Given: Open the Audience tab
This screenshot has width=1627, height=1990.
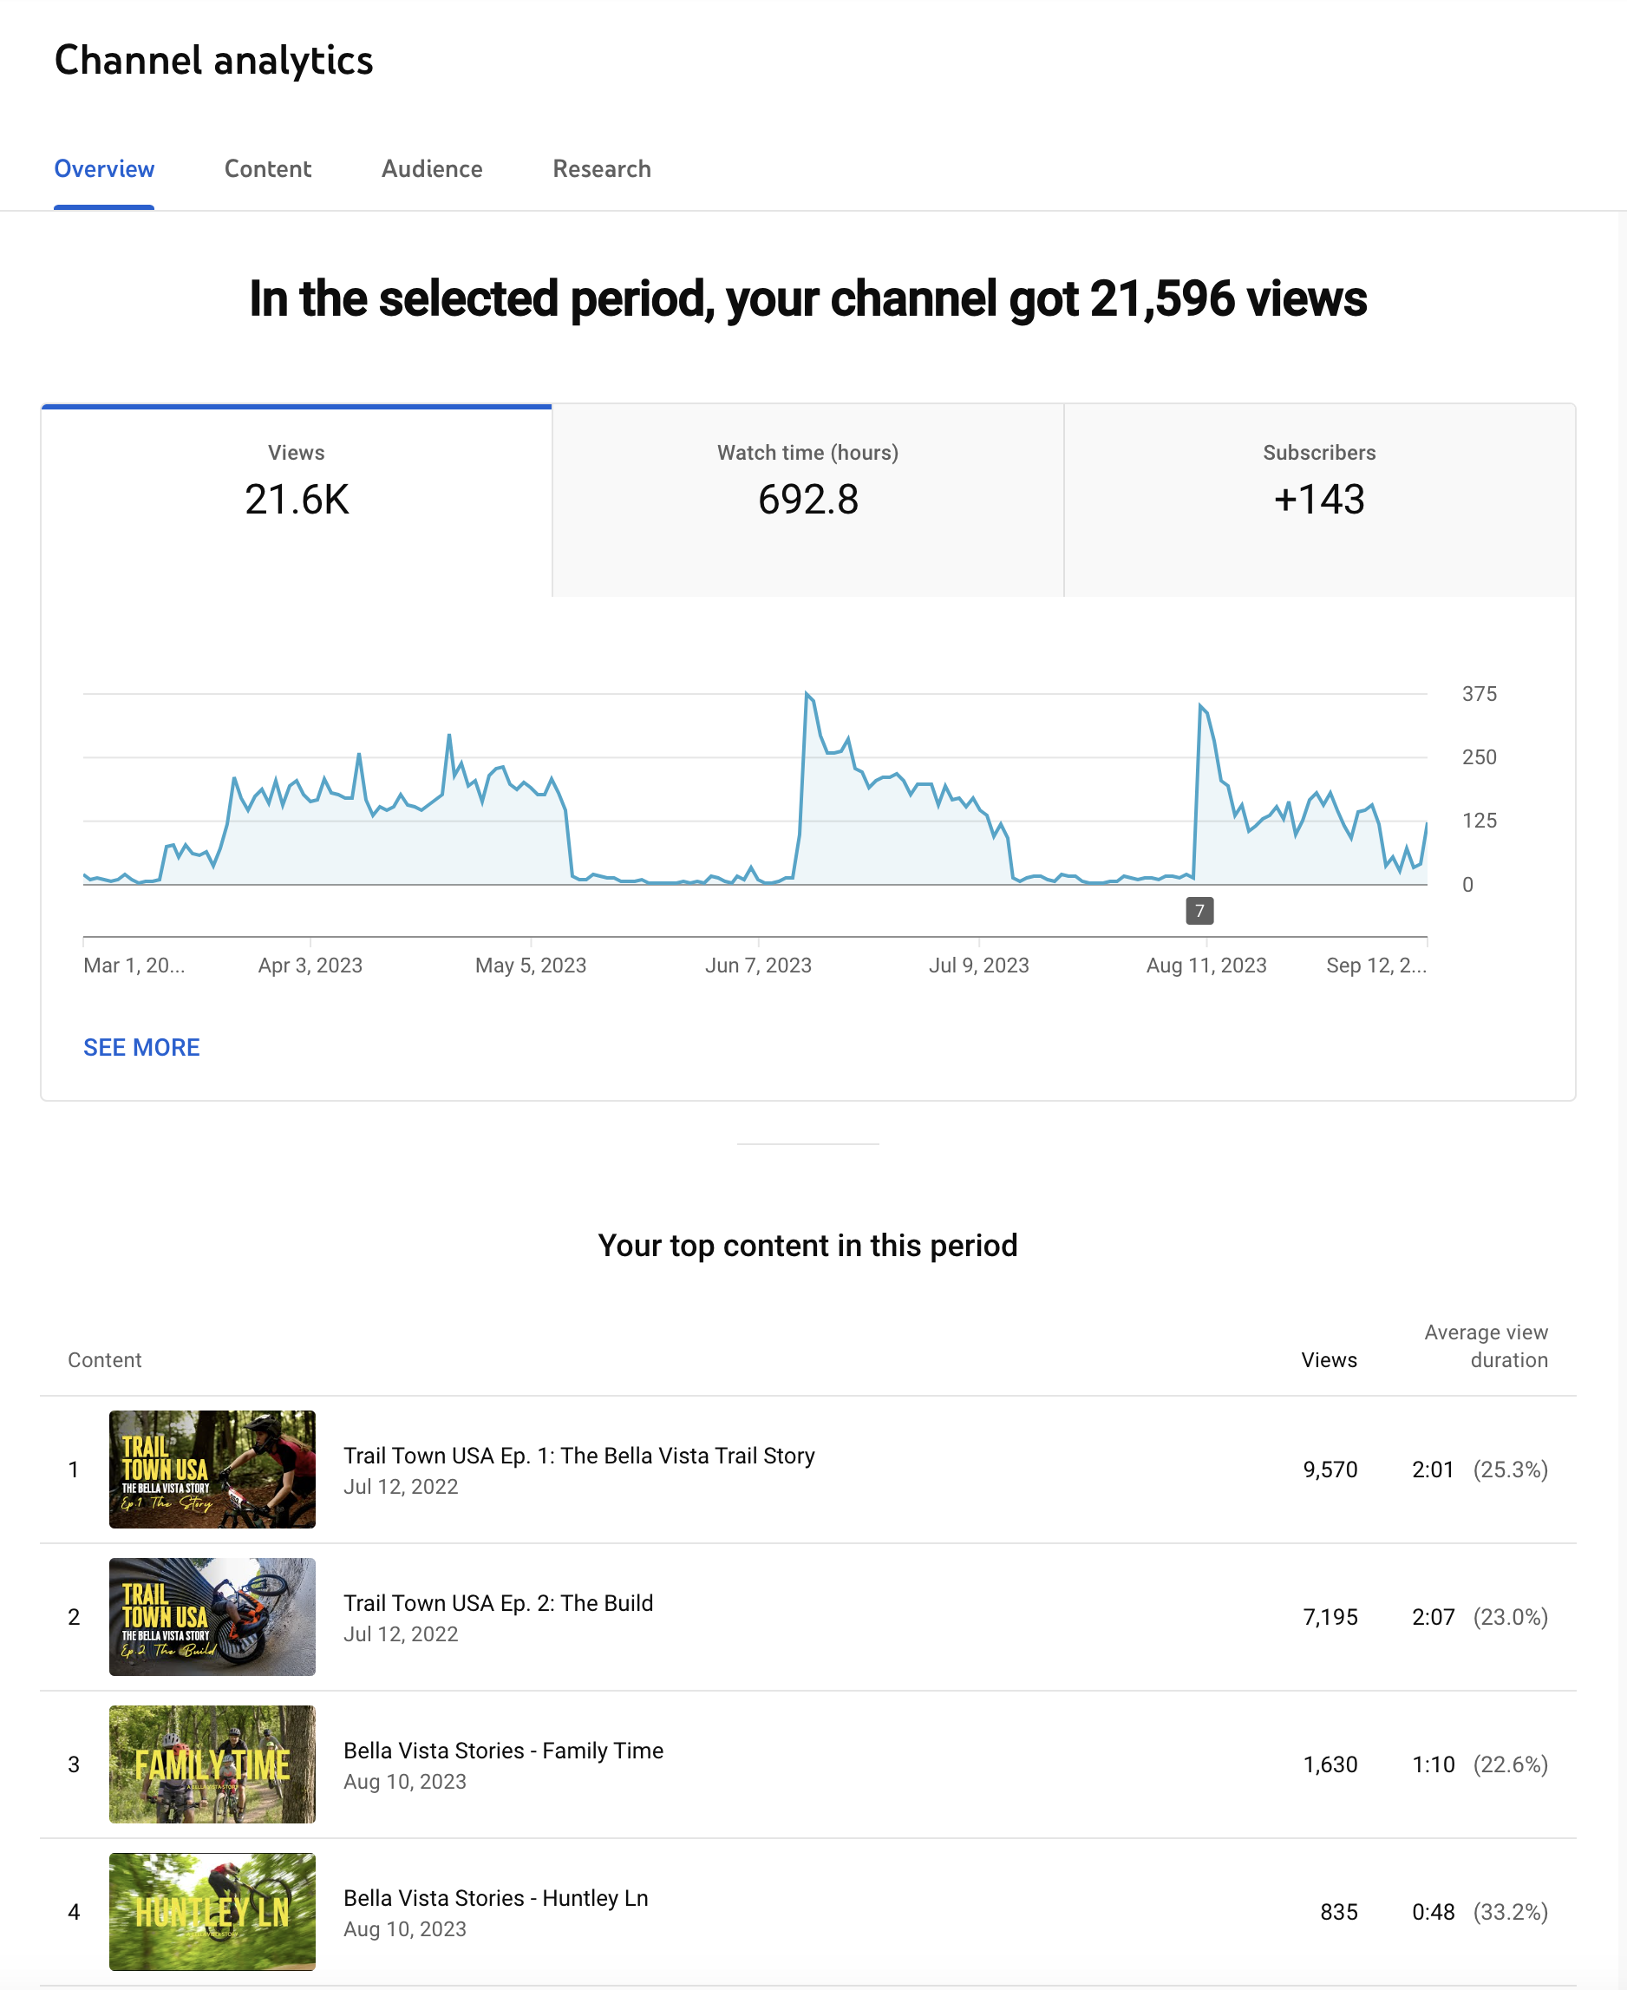Looking at the screenshot, I should 431,168.
